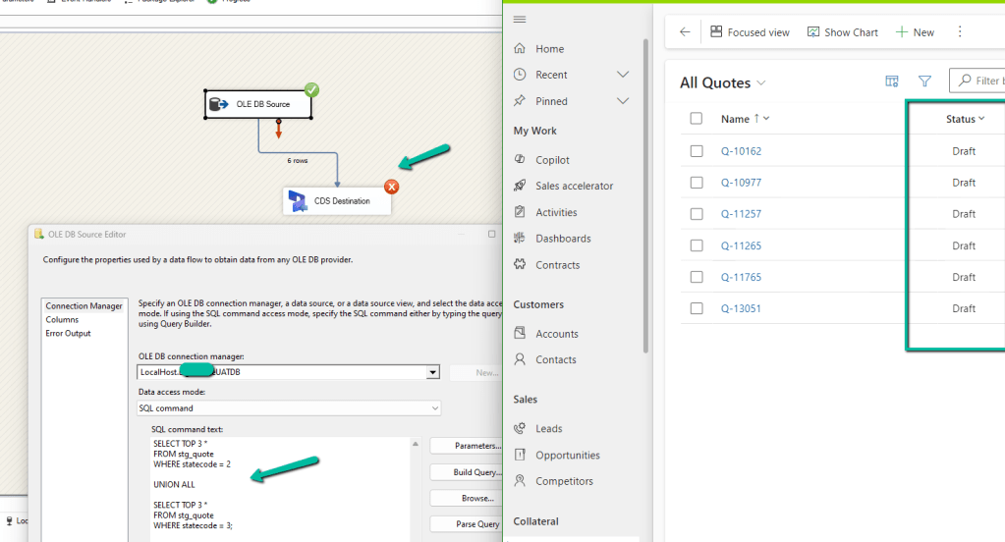Open the Status column dropdown
Image resolution: width=1005 pixels, height=542 pixels.
click(981, 119)
